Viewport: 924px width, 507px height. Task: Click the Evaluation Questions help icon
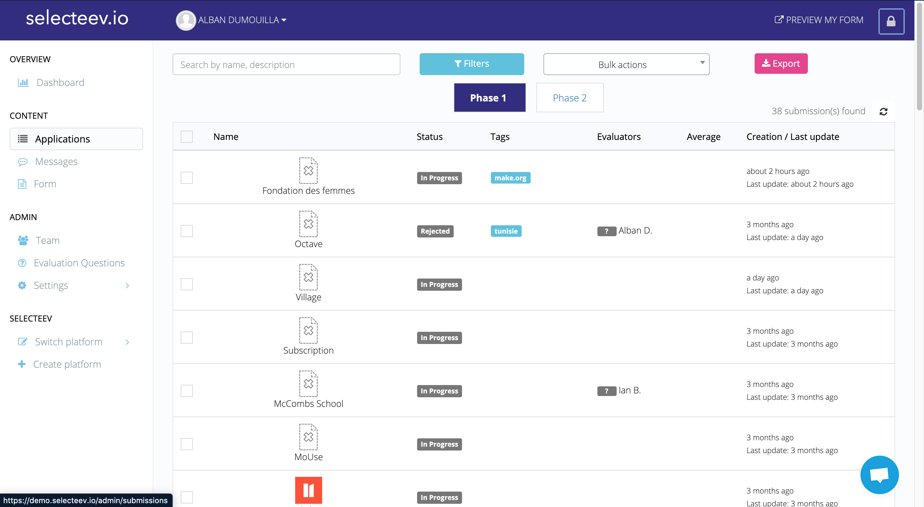pos(22,263)
